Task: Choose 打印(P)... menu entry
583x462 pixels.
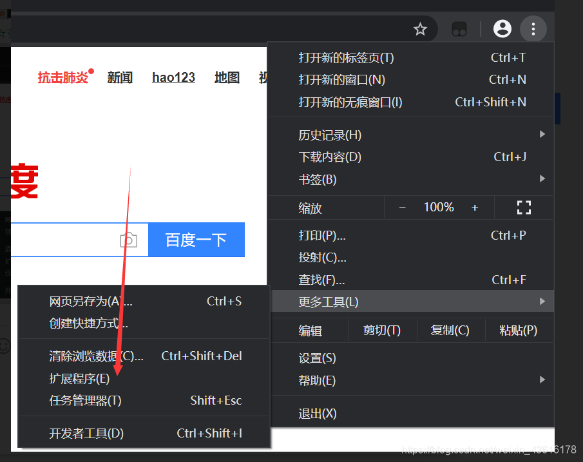Action: [x=410, y=235]
